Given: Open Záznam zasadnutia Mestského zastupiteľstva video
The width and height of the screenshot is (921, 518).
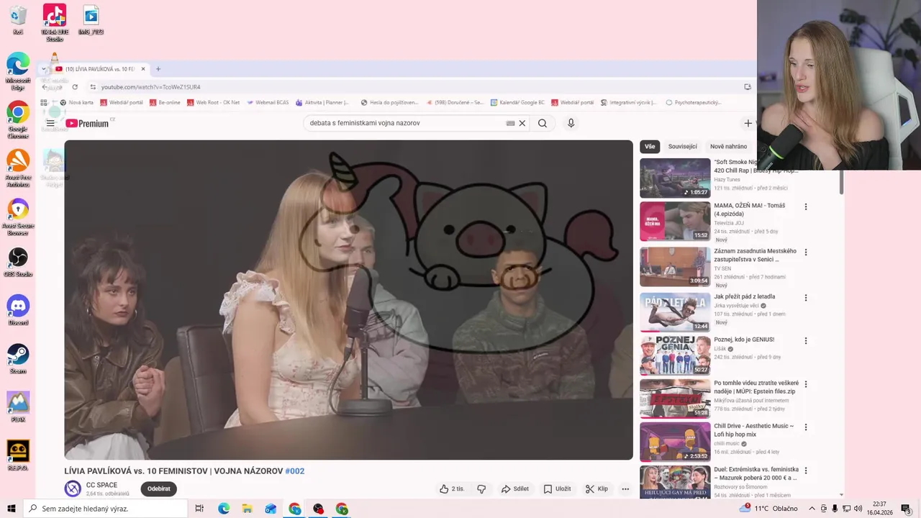Looking at the screenshot, I should coord(675,266).
